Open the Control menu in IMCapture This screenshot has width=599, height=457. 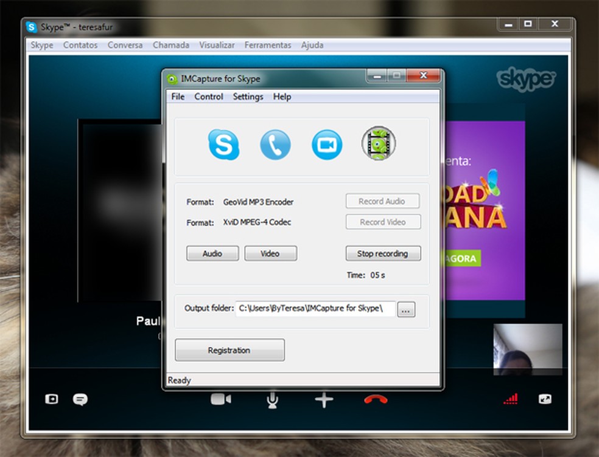[x=209, y=97]
